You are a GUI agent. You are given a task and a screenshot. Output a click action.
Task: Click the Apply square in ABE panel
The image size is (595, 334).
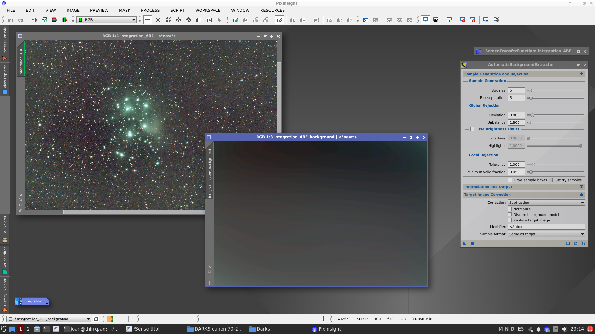pos(473,243)
